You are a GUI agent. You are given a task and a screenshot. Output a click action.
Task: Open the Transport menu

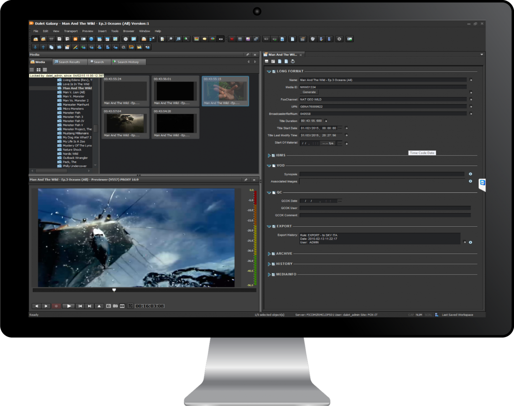coord(71,31)
